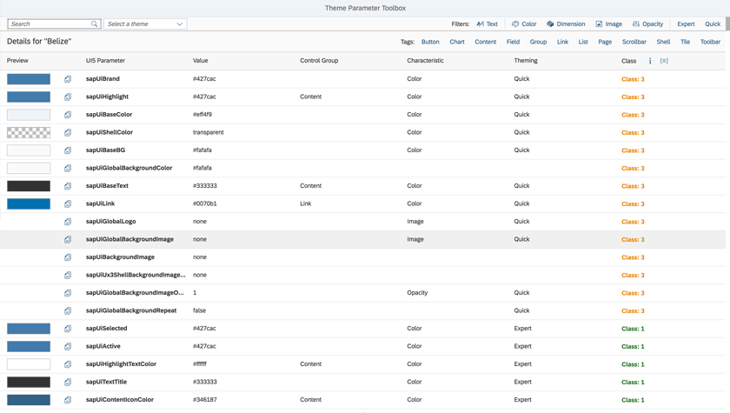The image size is (730, 413).
Task: Toggle the Opacity filter
Action: point(647,23)
